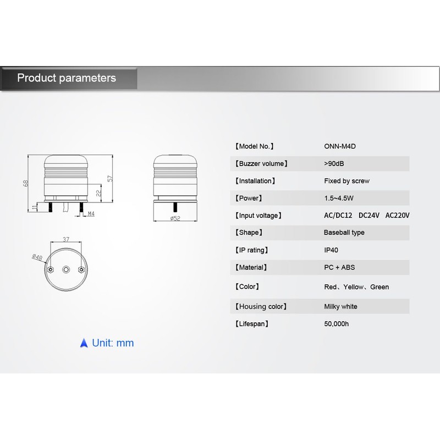440x440 pixels.
Task: Click the Baseball type shape value
Action: point(344,233)
